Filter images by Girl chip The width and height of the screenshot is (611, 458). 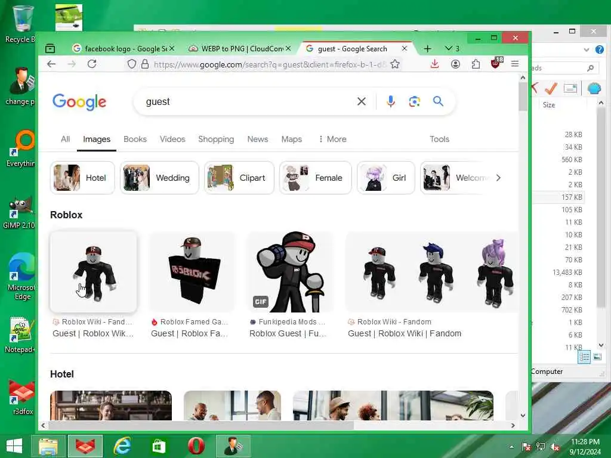click(386, 178)
